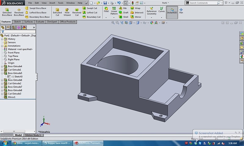Choose Lofted Boss/Base
The height and width of the screenshot is (146, 244).
36,12
